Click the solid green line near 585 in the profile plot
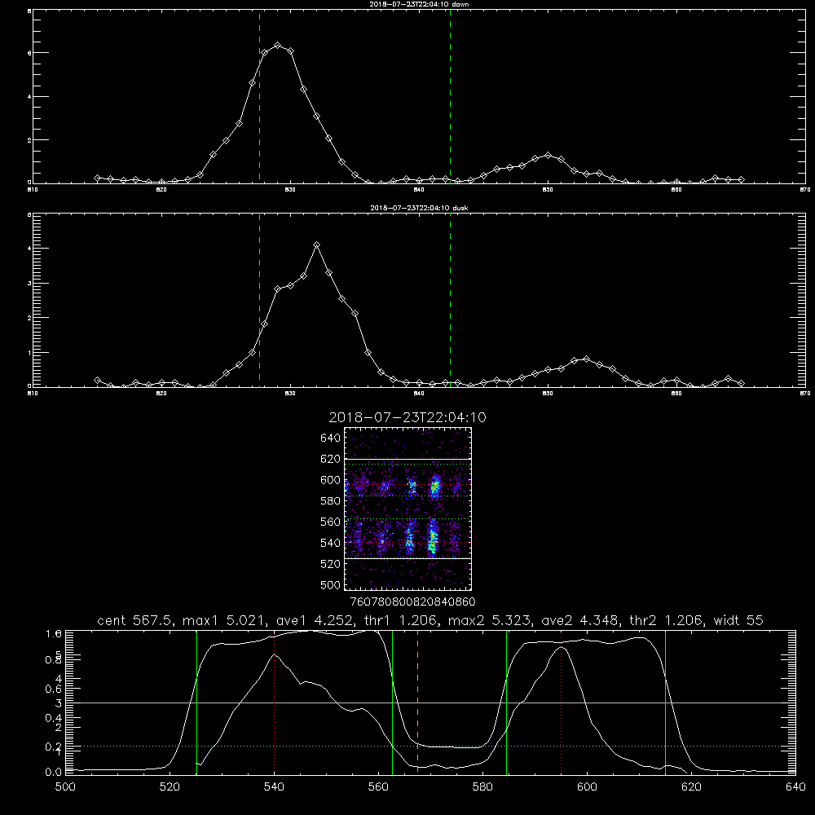This screenshot has height=815, width=815. coord(506,703)
